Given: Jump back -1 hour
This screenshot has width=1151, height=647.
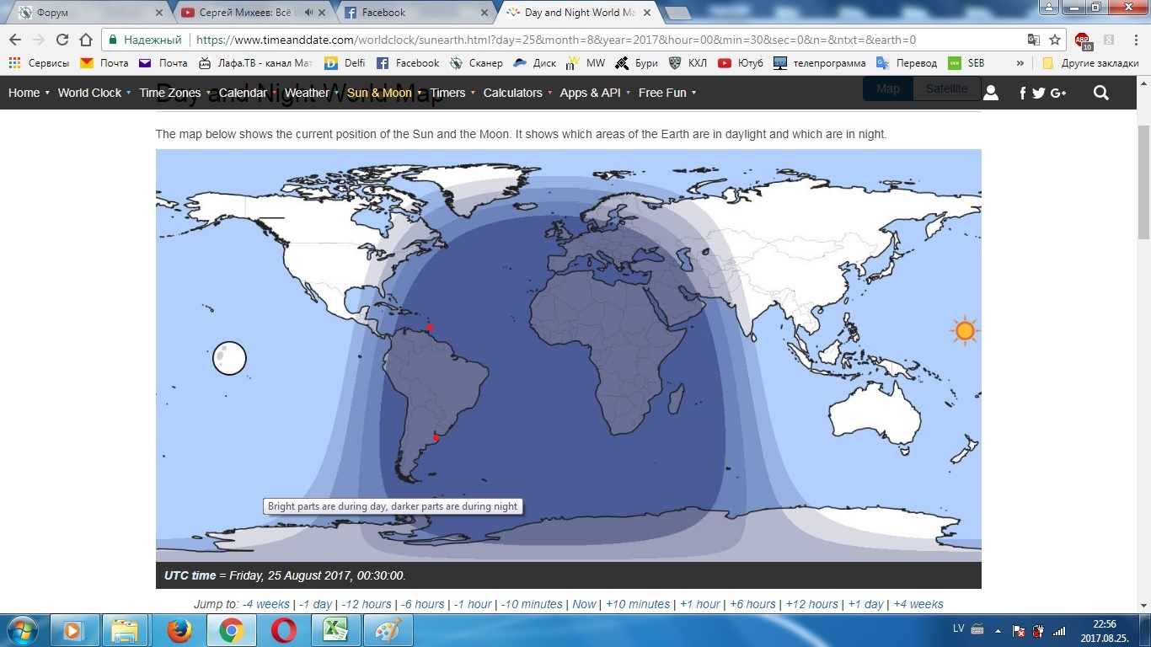Looking at the screenshot, I should pos(473,604).
